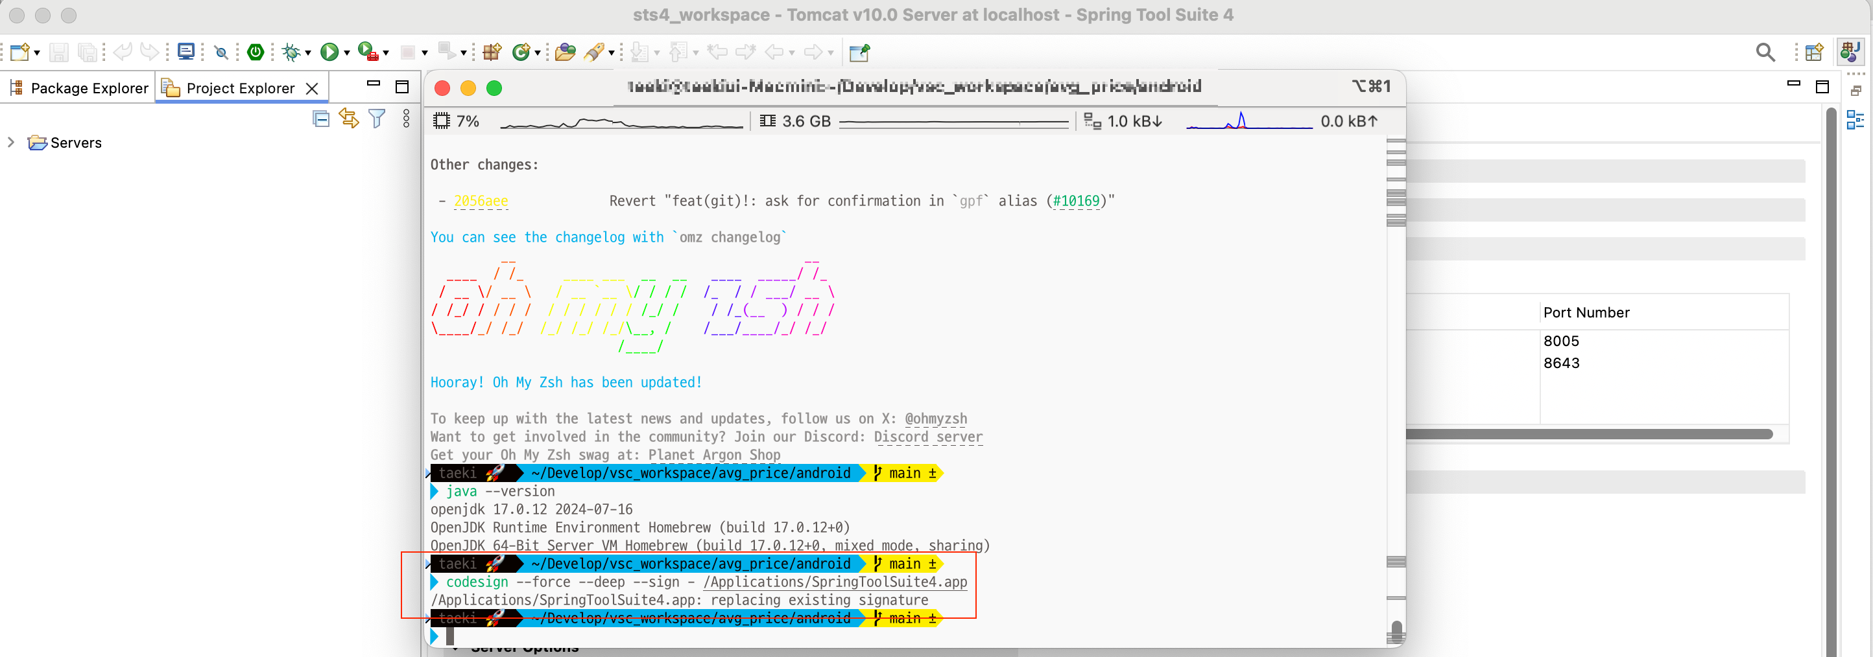Click the New wizard toolbar icon

19,52
